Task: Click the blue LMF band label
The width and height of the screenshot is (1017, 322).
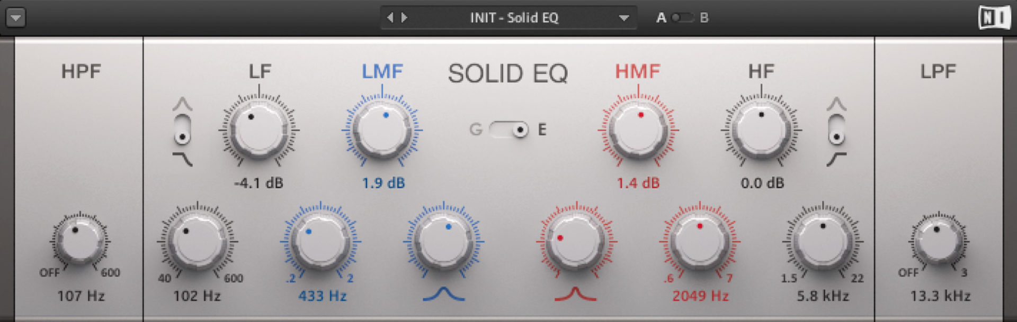Action: [382, 71]
